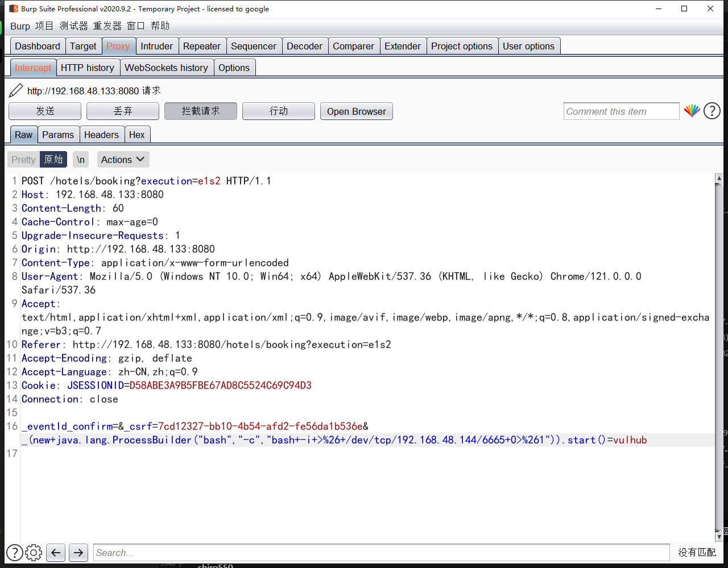Switch to the Target tab
The width and height of the screenshot is (728, 568).
click(x=83, y=46)
